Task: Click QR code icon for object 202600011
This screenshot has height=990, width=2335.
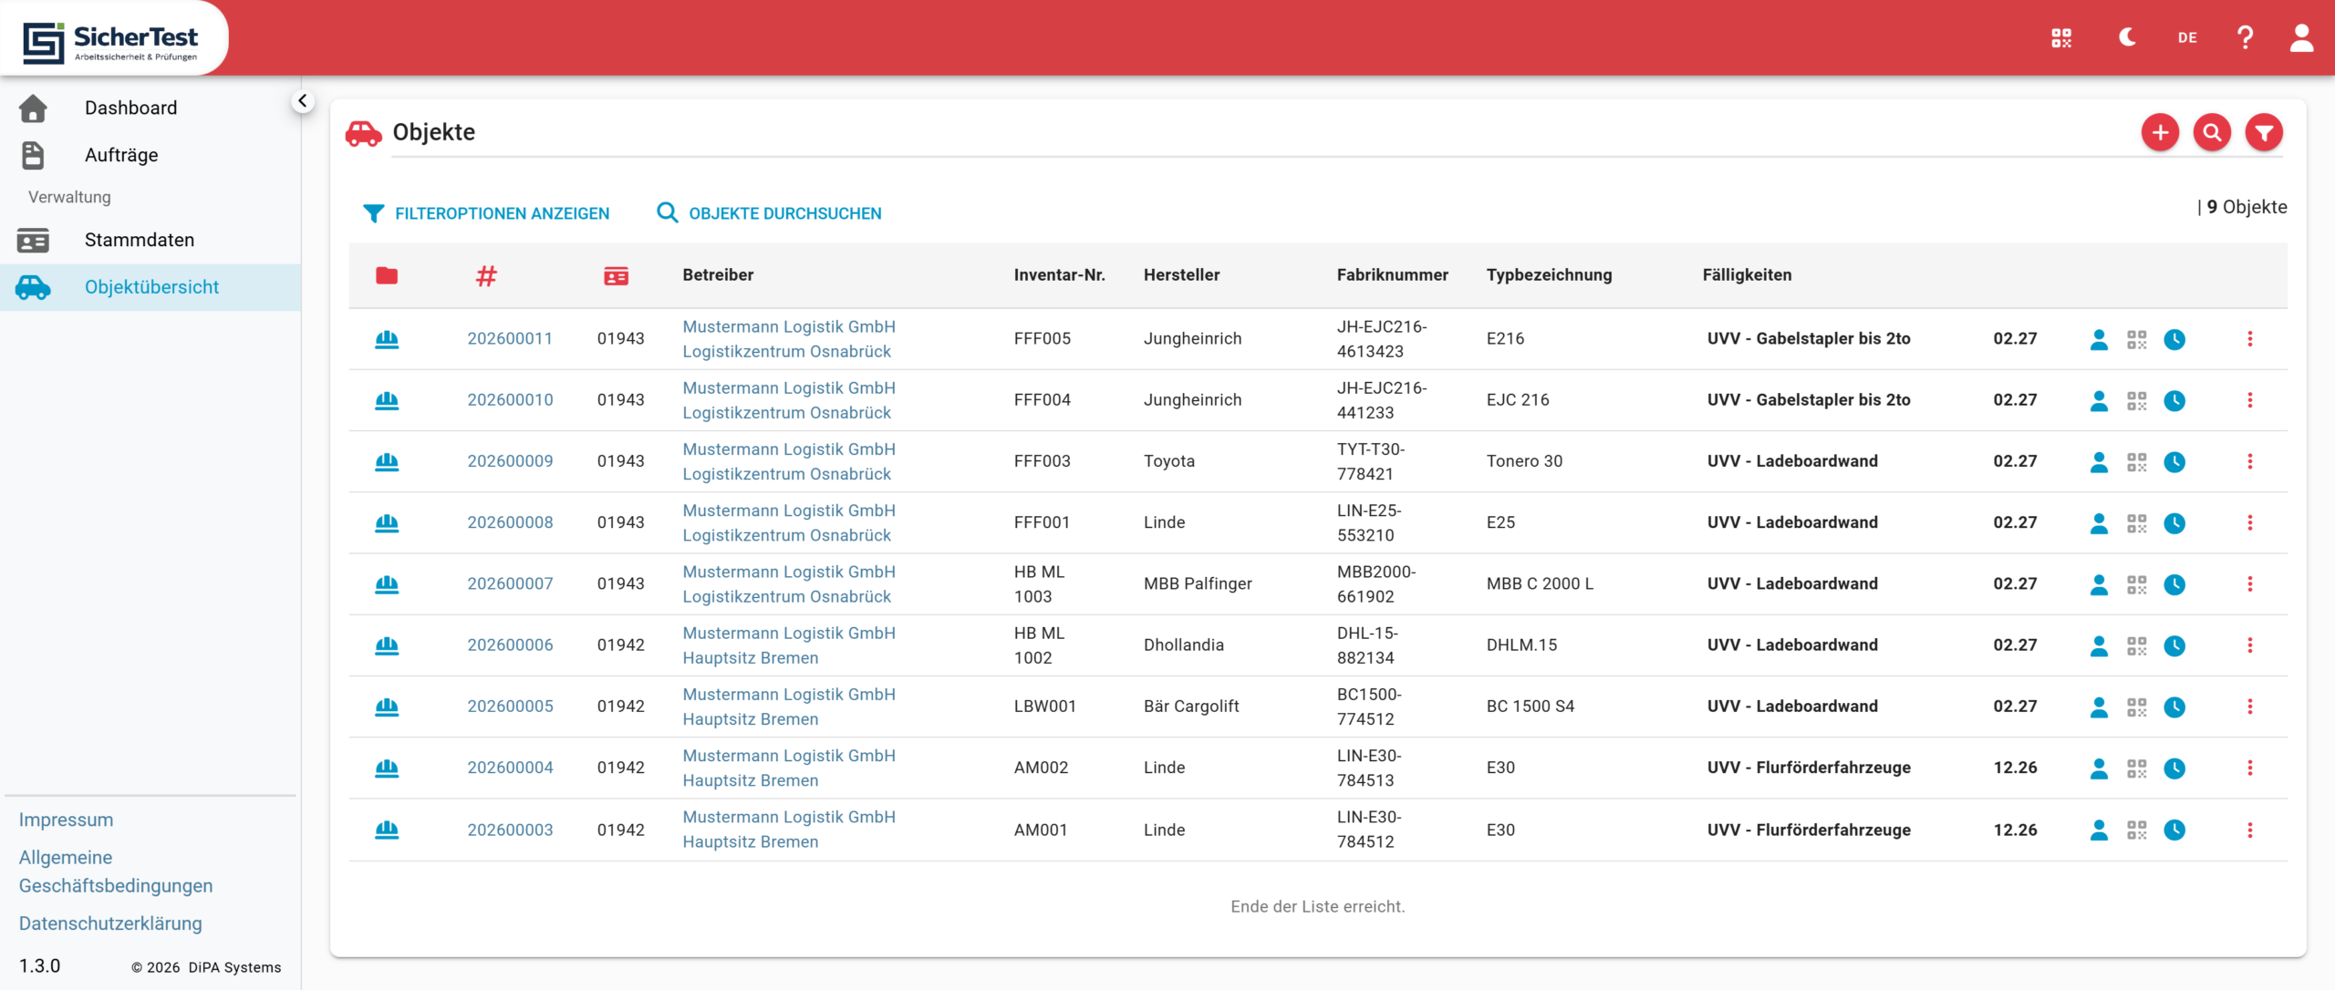Action: [2136, 339]
